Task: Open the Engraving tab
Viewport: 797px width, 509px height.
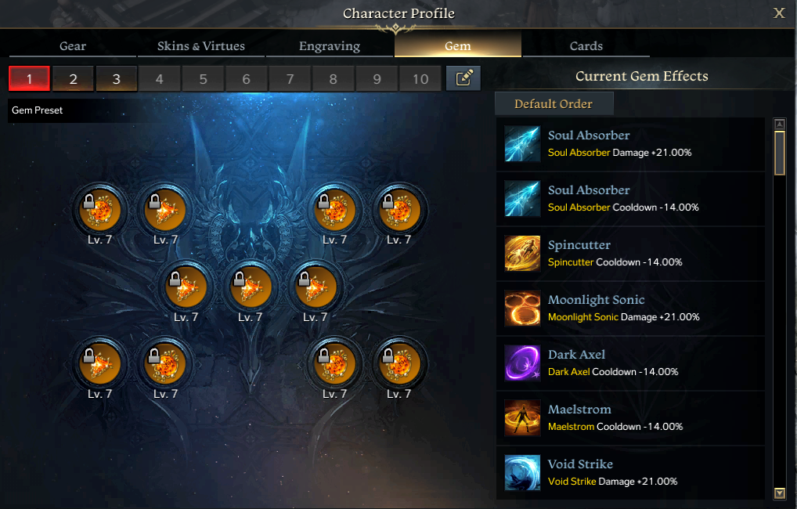Action: pos(330,45)
